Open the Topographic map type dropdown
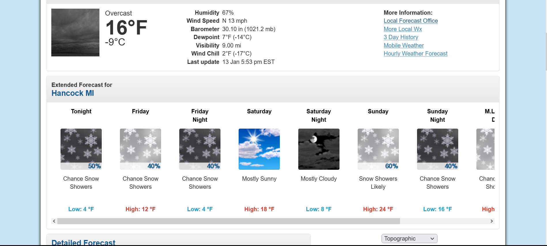Viewport: 547px width, 246px height. coord(409,239)
